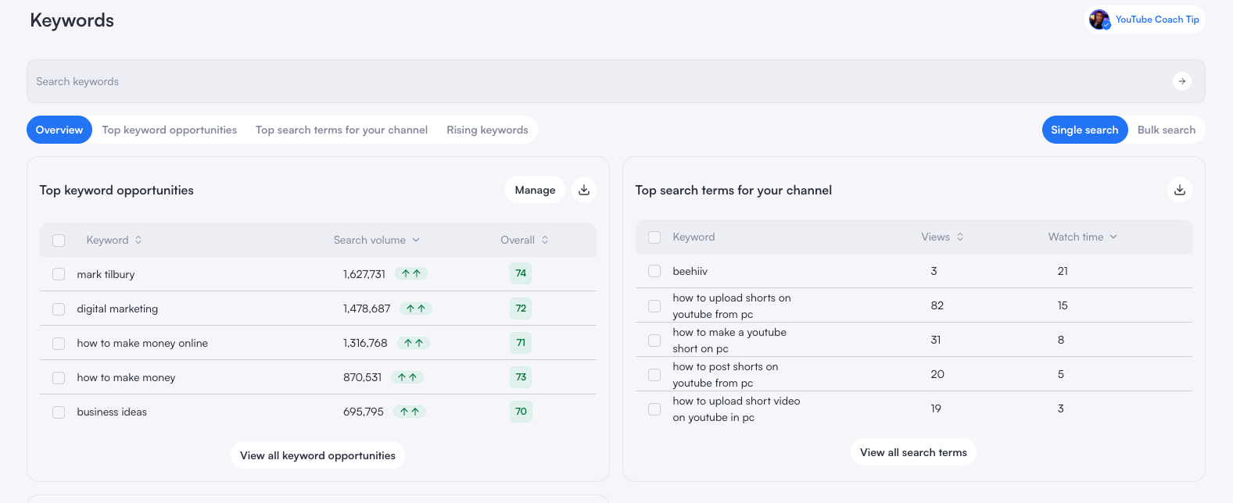Viewport: 1233px width, 503px height.
Task: Click the search submit arrow icon
Action: (1181, 81)
